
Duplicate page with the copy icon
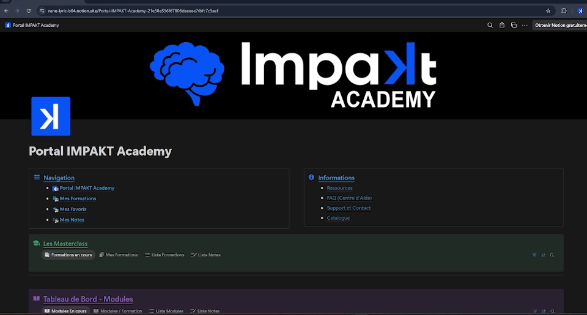(514, 25)
